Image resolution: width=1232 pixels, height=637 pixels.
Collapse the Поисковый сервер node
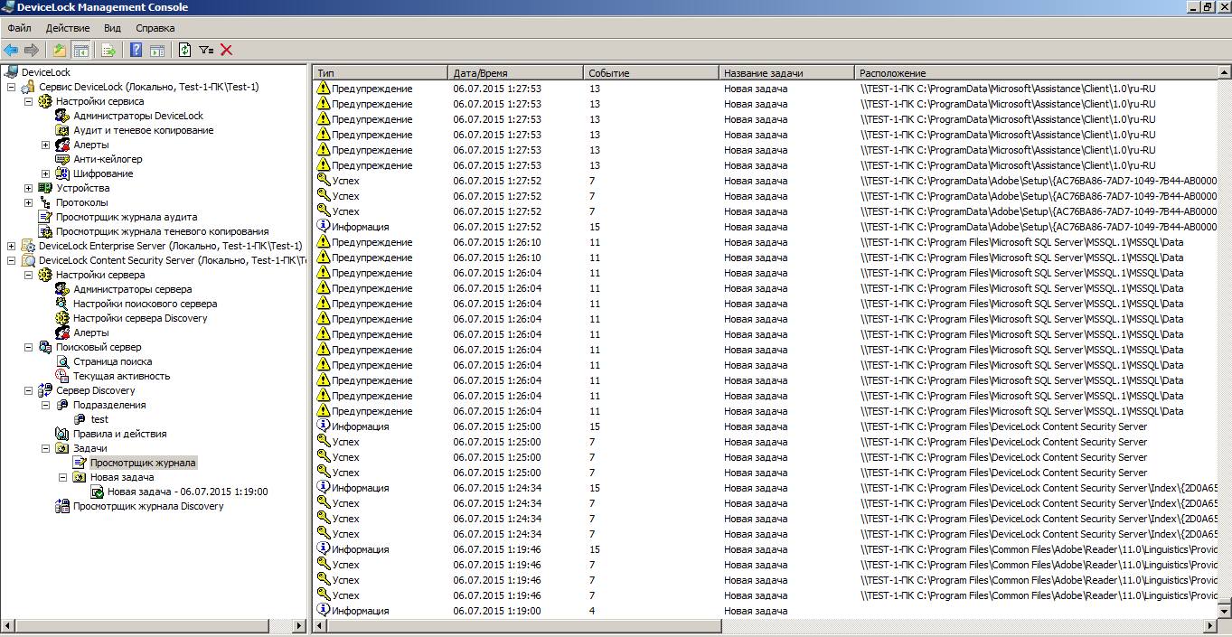(28, 348)
